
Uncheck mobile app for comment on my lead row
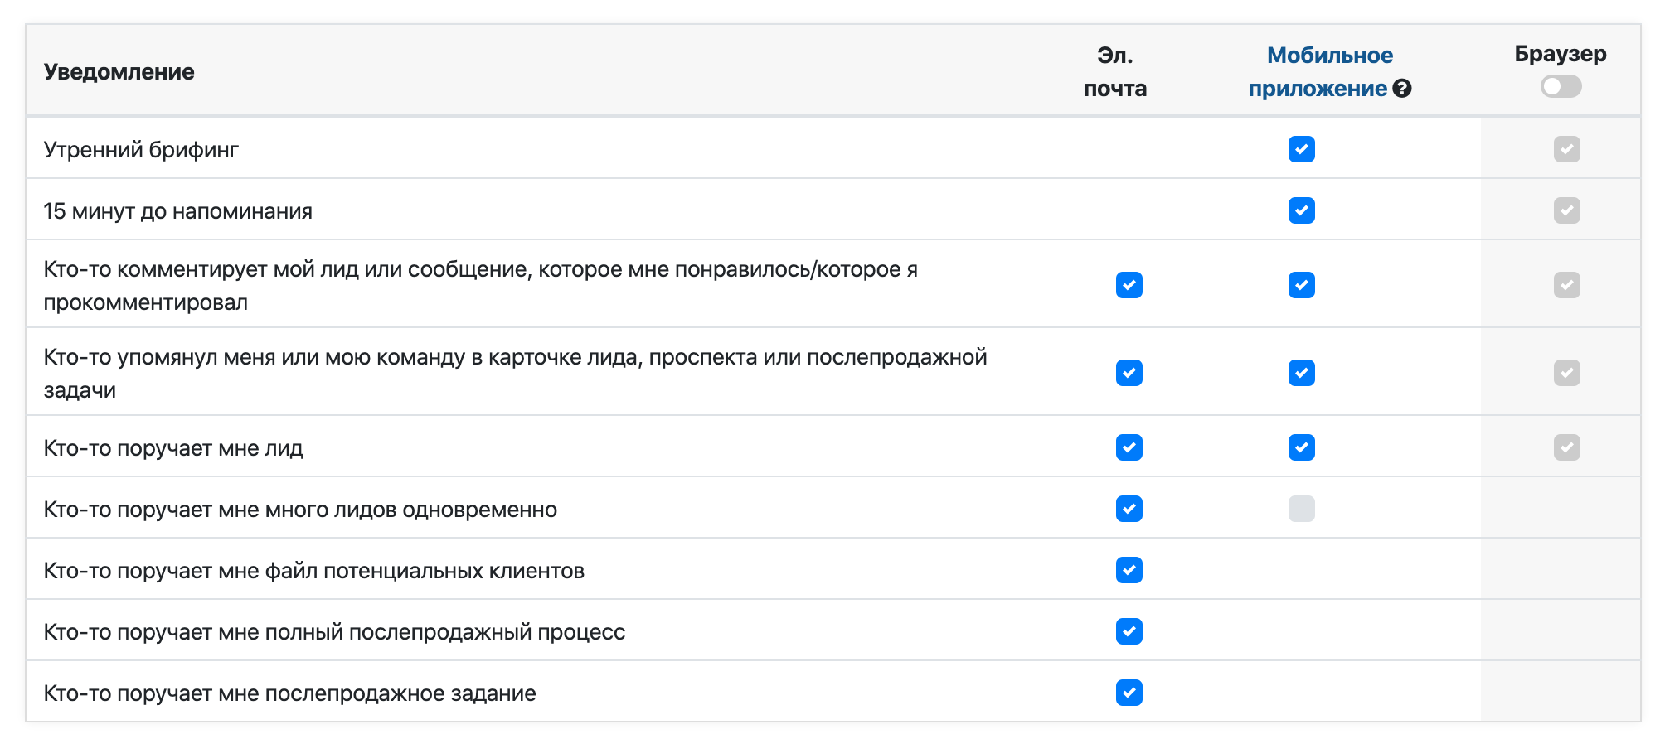coord(1301,286)
